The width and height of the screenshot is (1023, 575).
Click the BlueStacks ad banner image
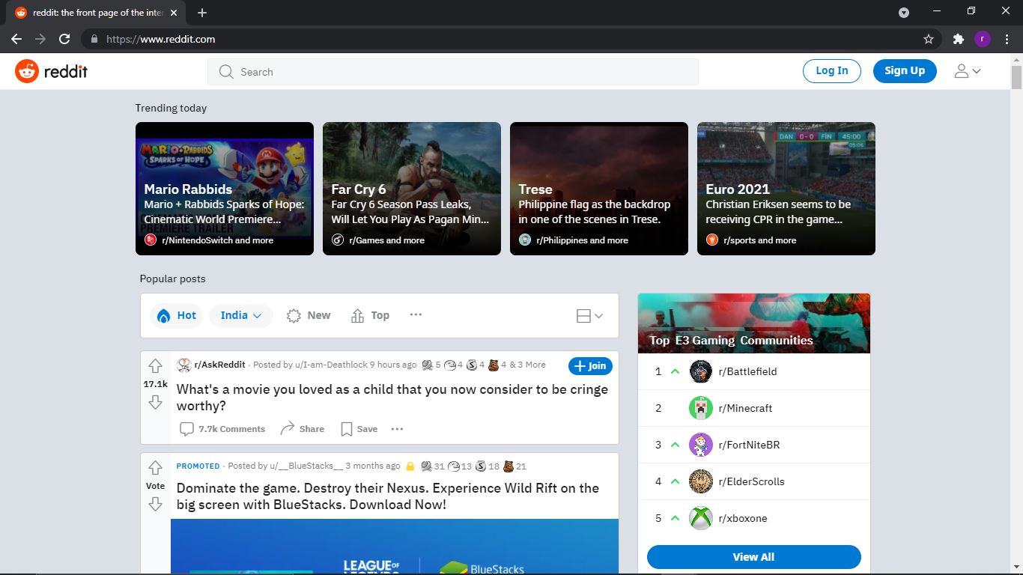[395, 547]
